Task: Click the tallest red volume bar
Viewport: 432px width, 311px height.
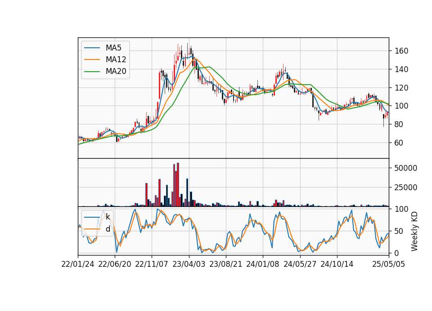Action: click(x=178, y=185)
